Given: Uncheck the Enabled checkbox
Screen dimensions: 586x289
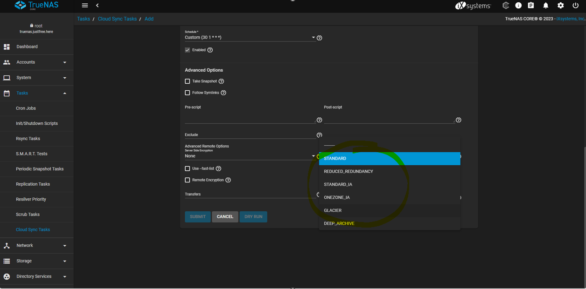Looking at the screenshot, I should coord(188,50).
